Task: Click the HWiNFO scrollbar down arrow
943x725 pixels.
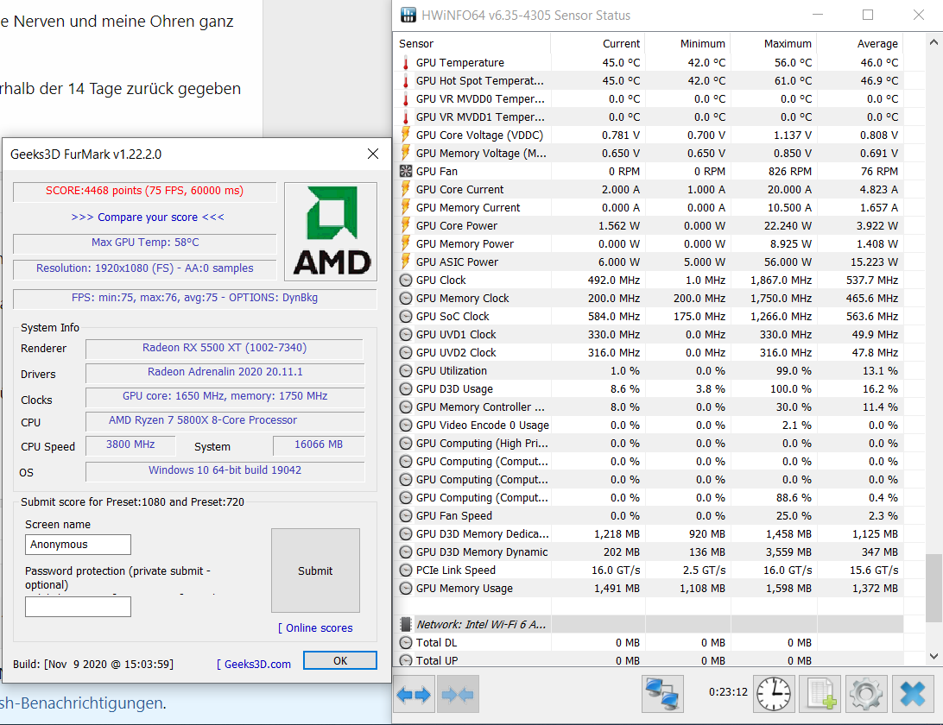Action: (934, 657)
